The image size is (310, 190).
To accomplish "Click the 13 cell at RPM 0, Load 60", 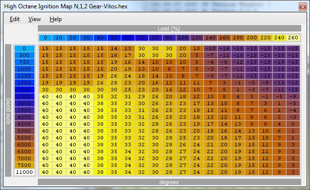I will [128, 49].
